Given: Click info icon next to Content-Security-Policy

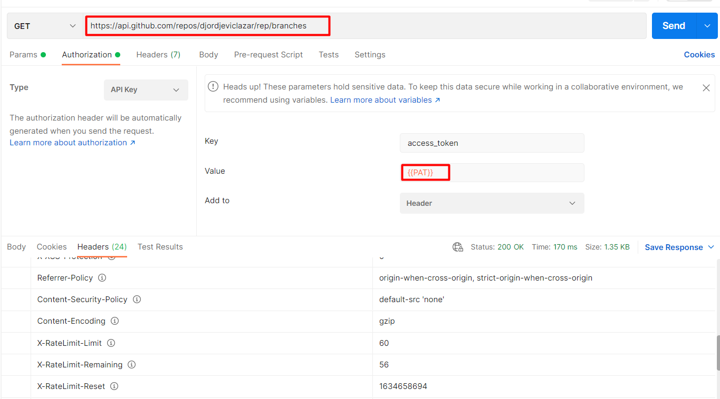Looking at the screenshot, I should (137, 300).
